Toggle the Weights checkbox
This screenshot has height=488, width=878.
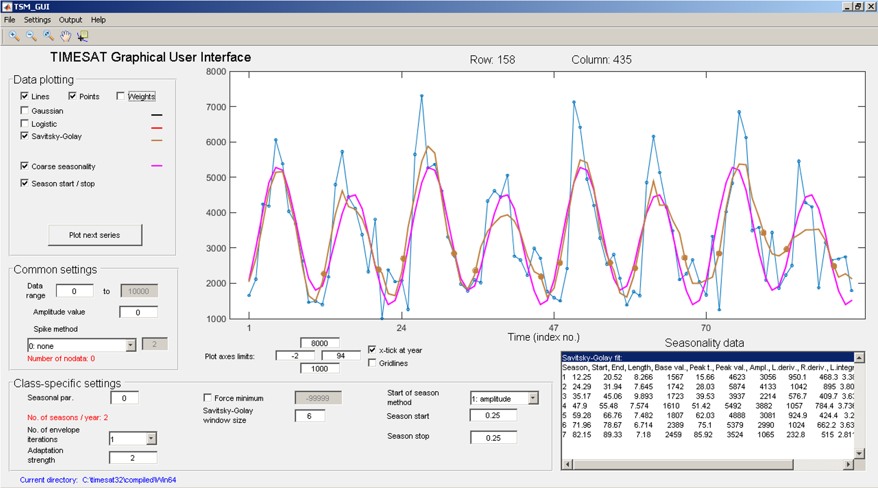coord(121,96)
